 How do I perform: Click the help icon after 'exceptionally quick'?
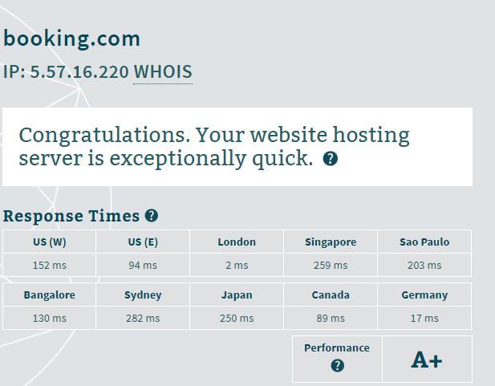[x=331, y=159]
